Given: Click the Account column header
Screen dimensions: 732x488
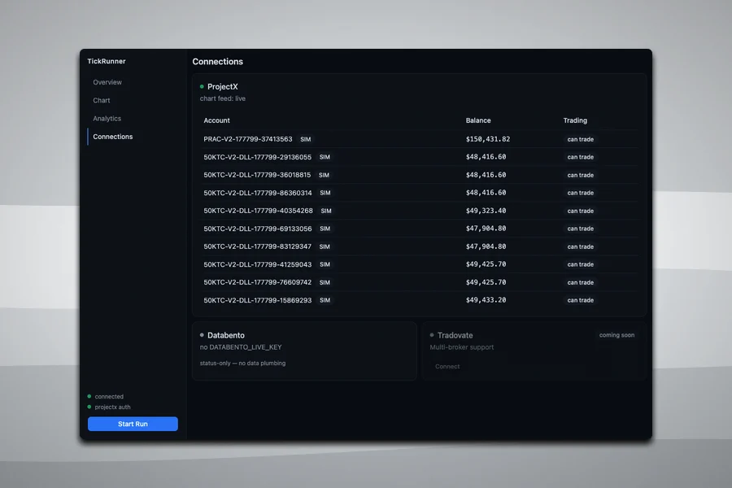Looking at the screenshot, I should 216,120.
